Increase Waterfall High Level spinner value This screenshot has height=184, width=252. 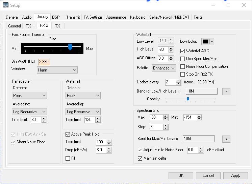[x=171, y=48]
